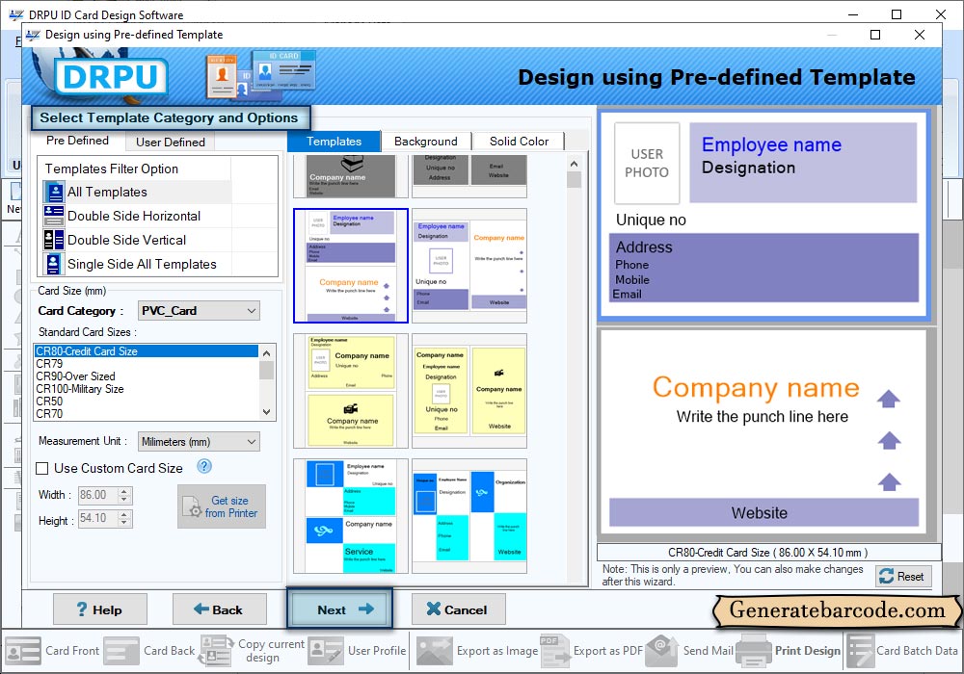Click the Height input field
The image size is (964, 674).
click(97, 518)
